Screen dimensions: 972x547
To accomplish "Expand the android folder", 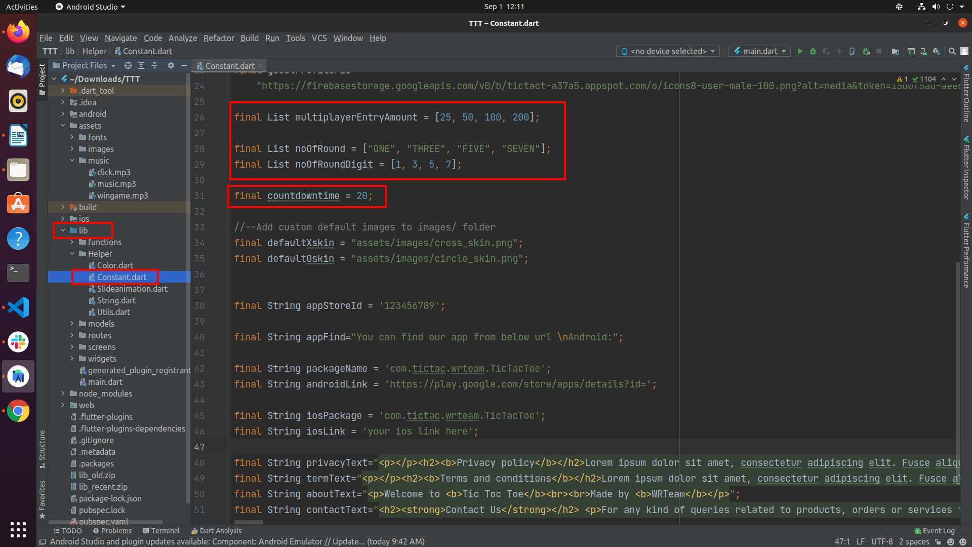I will coord(63,114).
